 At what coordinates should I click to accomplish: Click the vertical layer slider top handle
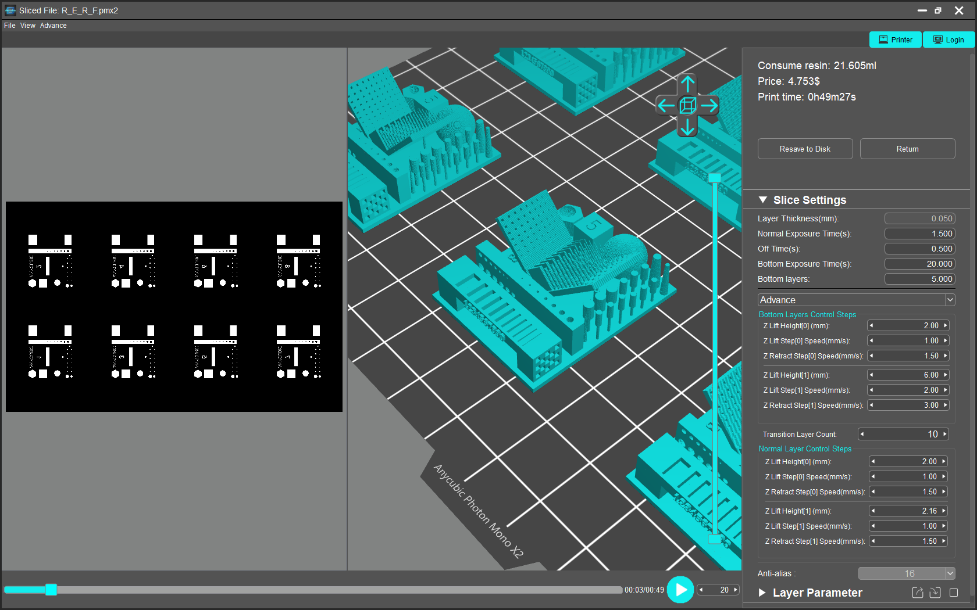coord(715,178)
